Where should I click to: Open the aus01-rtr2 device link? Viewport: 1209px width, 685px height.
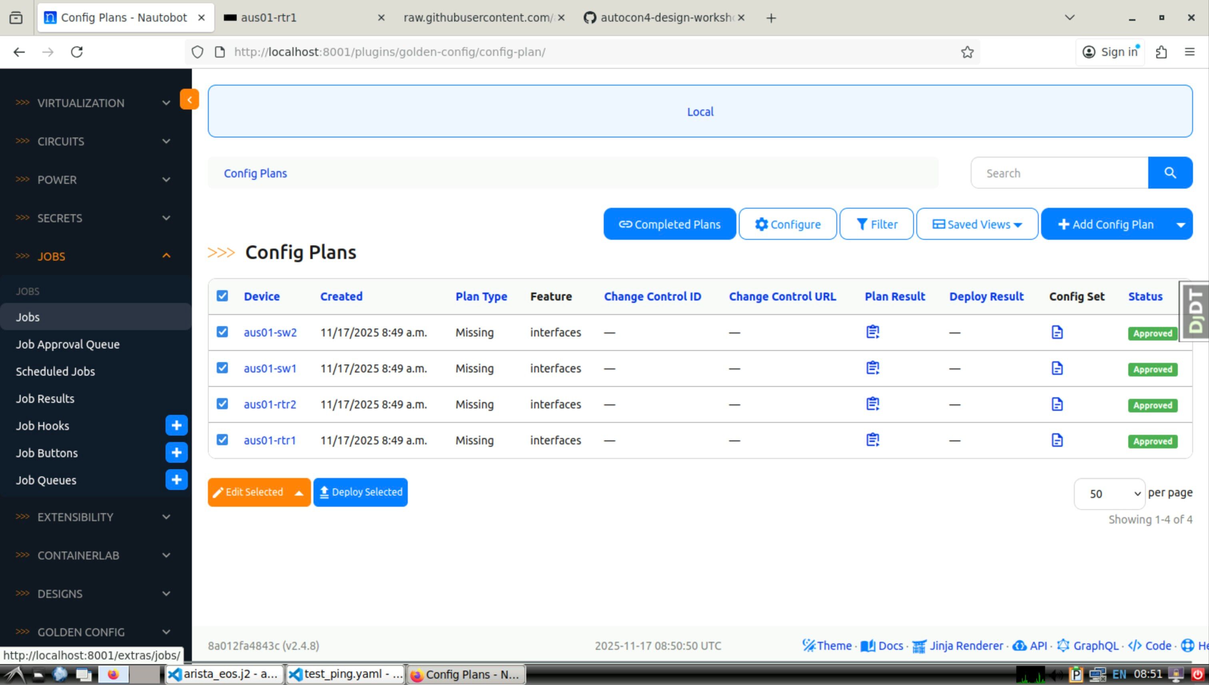pos(269,404)
